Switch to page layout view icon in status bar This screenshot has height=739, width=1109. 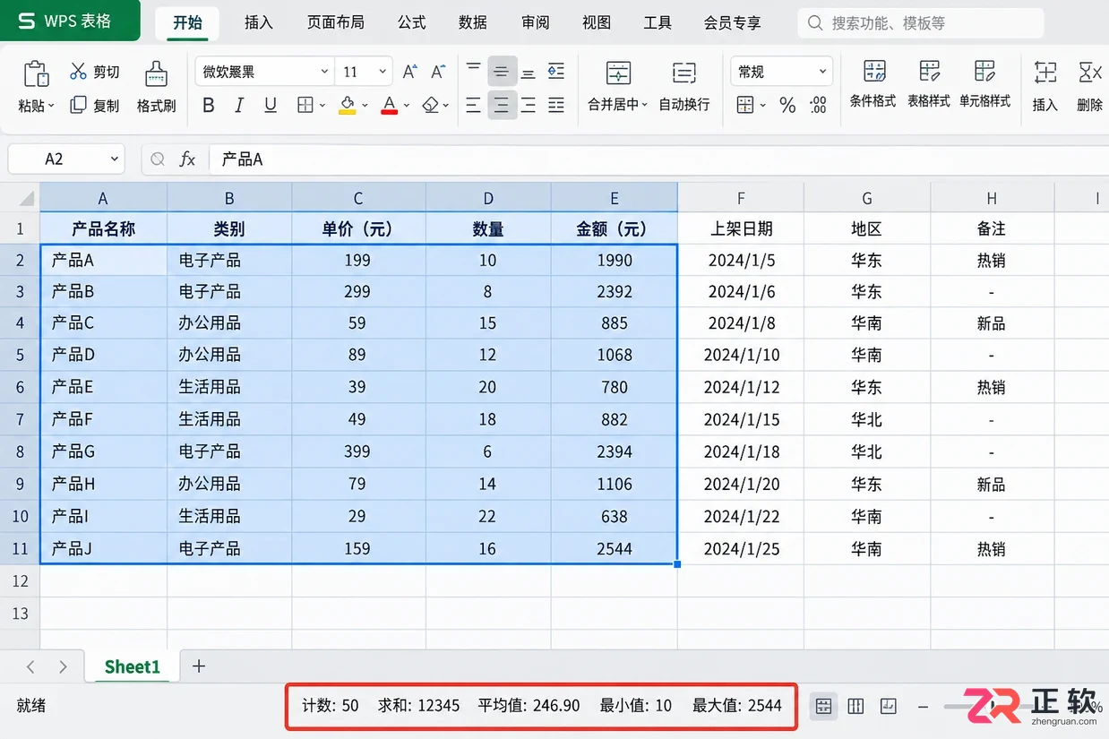pyautogui.click(x=855, y=706)
